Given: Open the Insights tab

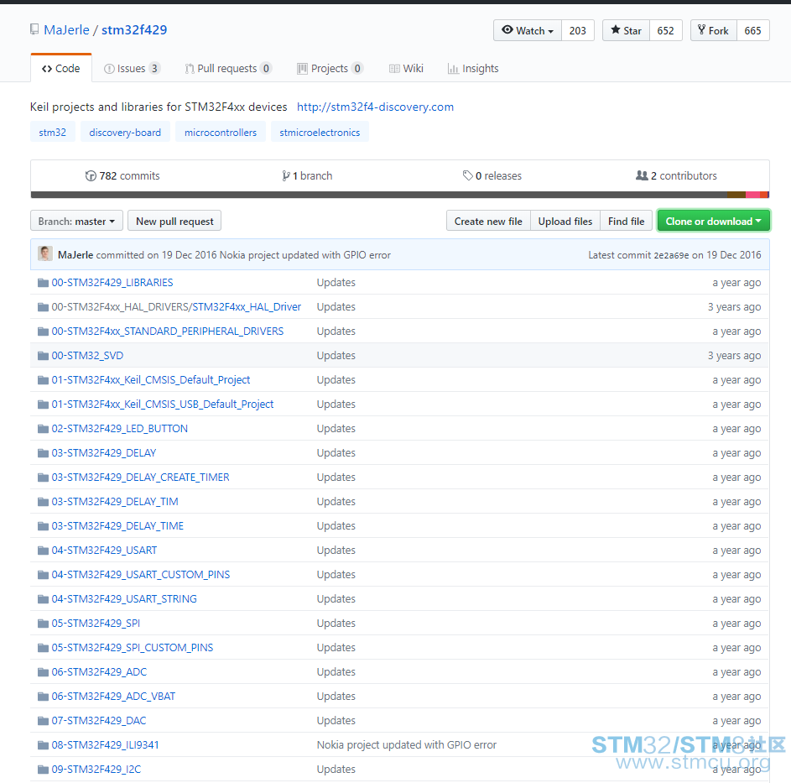Looking at the screenshot, I should pyautogui.click(x=473, y=68).
